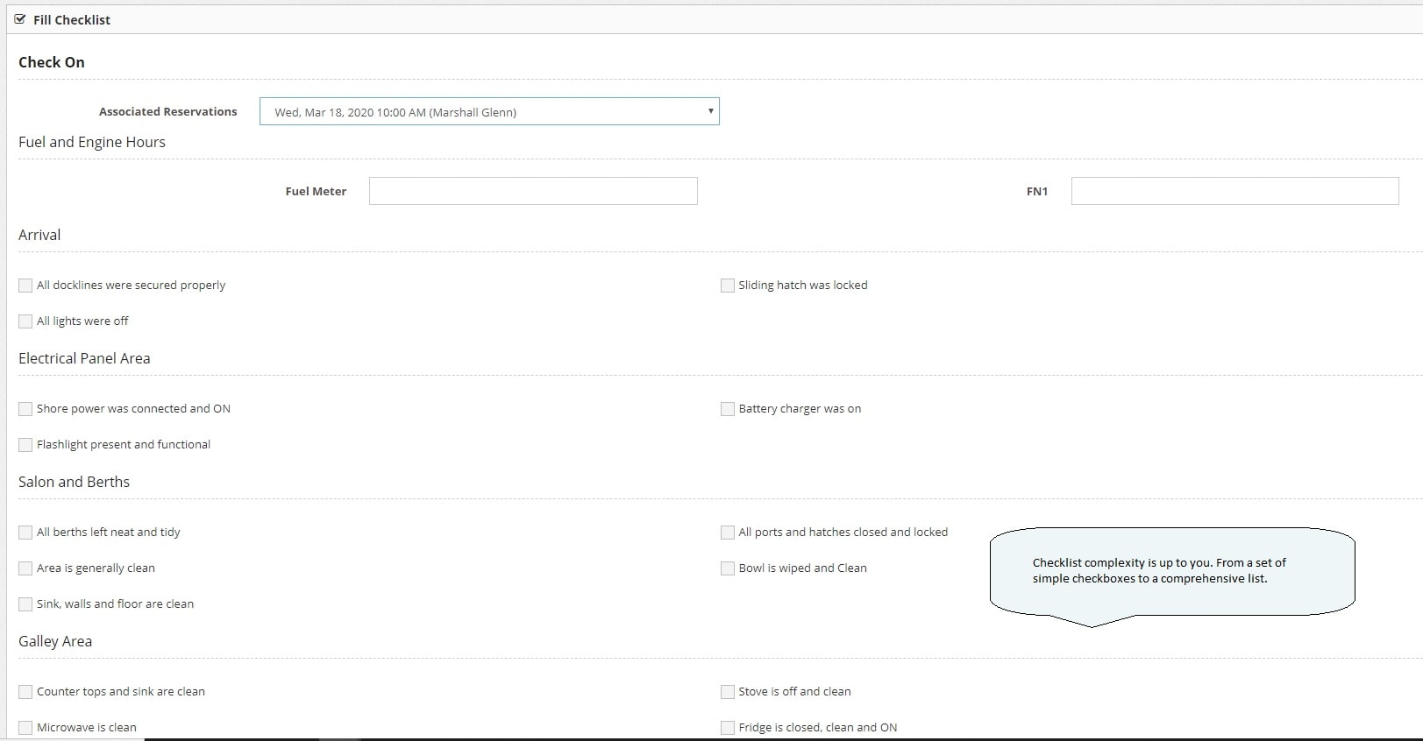Screen dimensions: 1423x741
Task: Open the Associated Reservations dropdown
Action: pyautogui.click(x=489, y=111)
